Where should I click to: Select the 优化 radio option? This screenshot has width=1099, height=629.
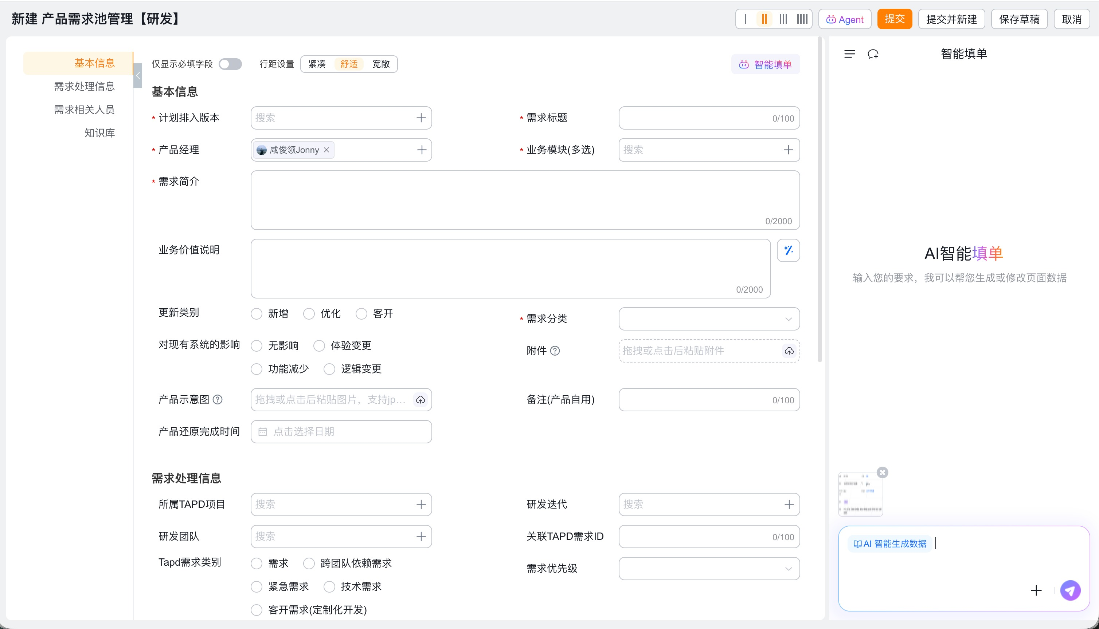point(309,314)
